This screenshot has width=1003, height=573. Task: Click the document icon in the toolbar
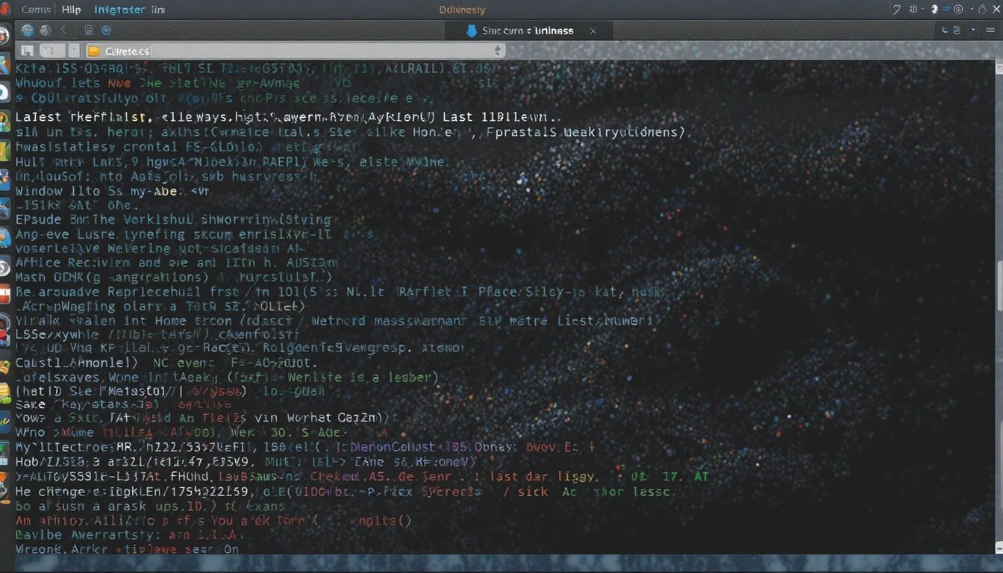coord(88,31)
